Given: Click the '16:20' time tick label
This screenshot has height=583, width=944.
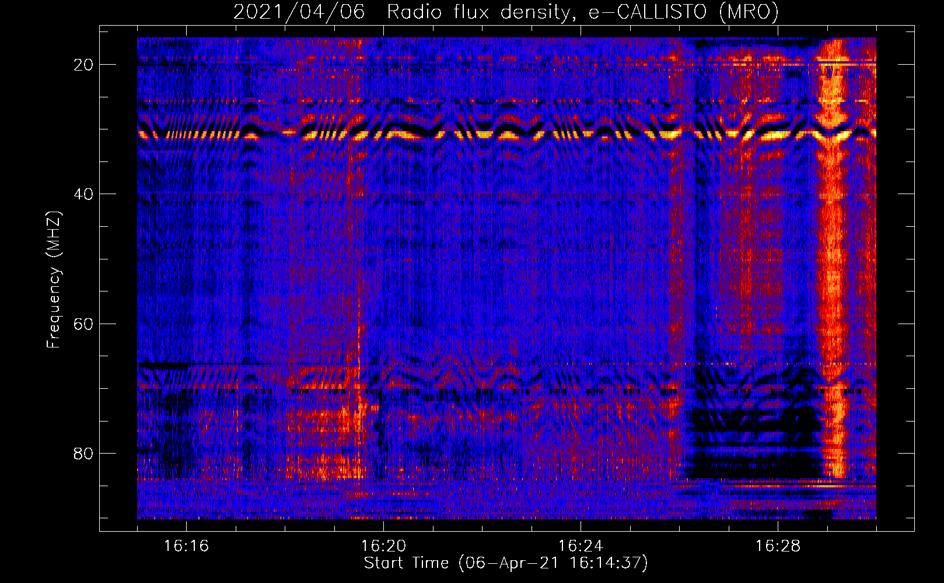Looking at the screenshot, I should tap(383, 546).
